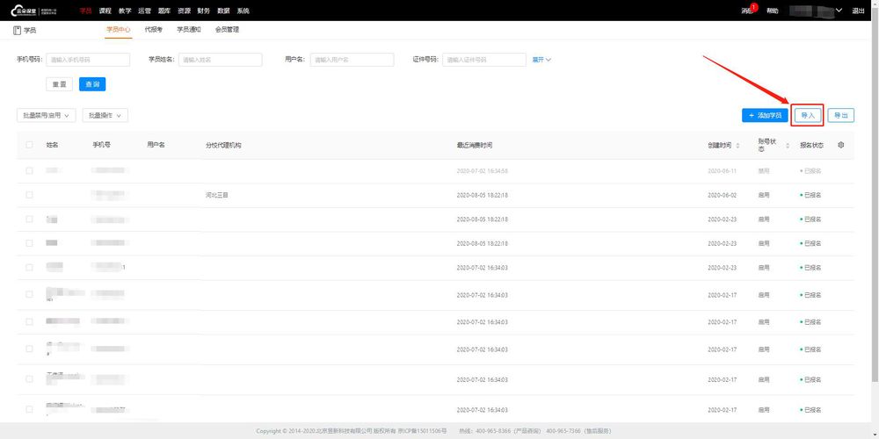The width and height of the screenshot is (879, 439).
Task: Expand more filters via 展开
Action: pos(541,60)
